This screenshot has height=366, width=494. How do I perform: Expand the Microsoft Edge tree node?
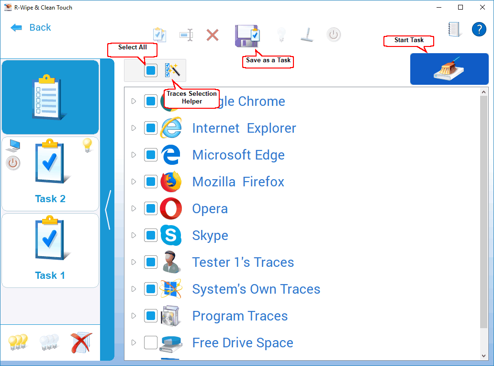click(x=134, y=155)
